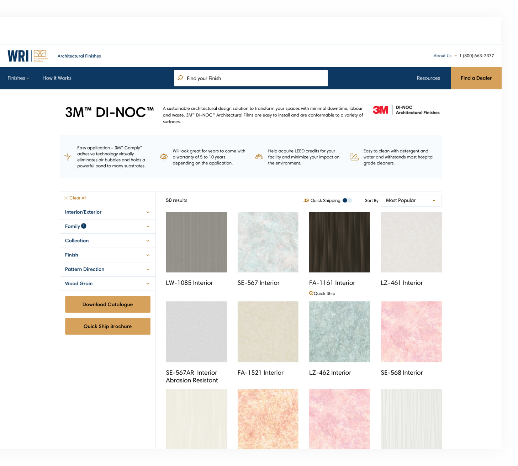Click phone number 1 (800) 663-2377
This screenshot has height=466, width=518.
[476, 56]
